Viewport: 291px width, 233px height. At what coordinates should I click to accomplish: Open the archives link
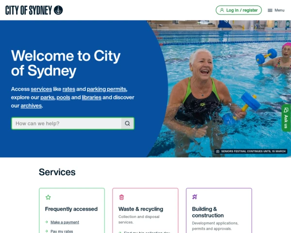coord(31,106)
